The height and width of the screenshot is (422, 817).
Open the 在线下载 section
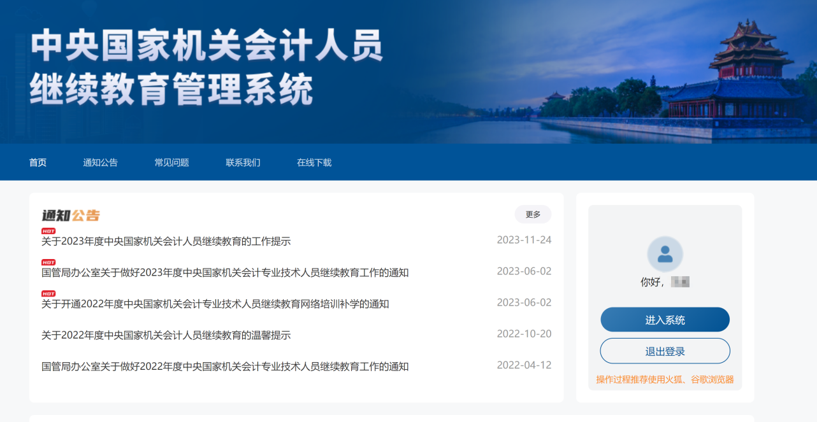coord(313,162)
